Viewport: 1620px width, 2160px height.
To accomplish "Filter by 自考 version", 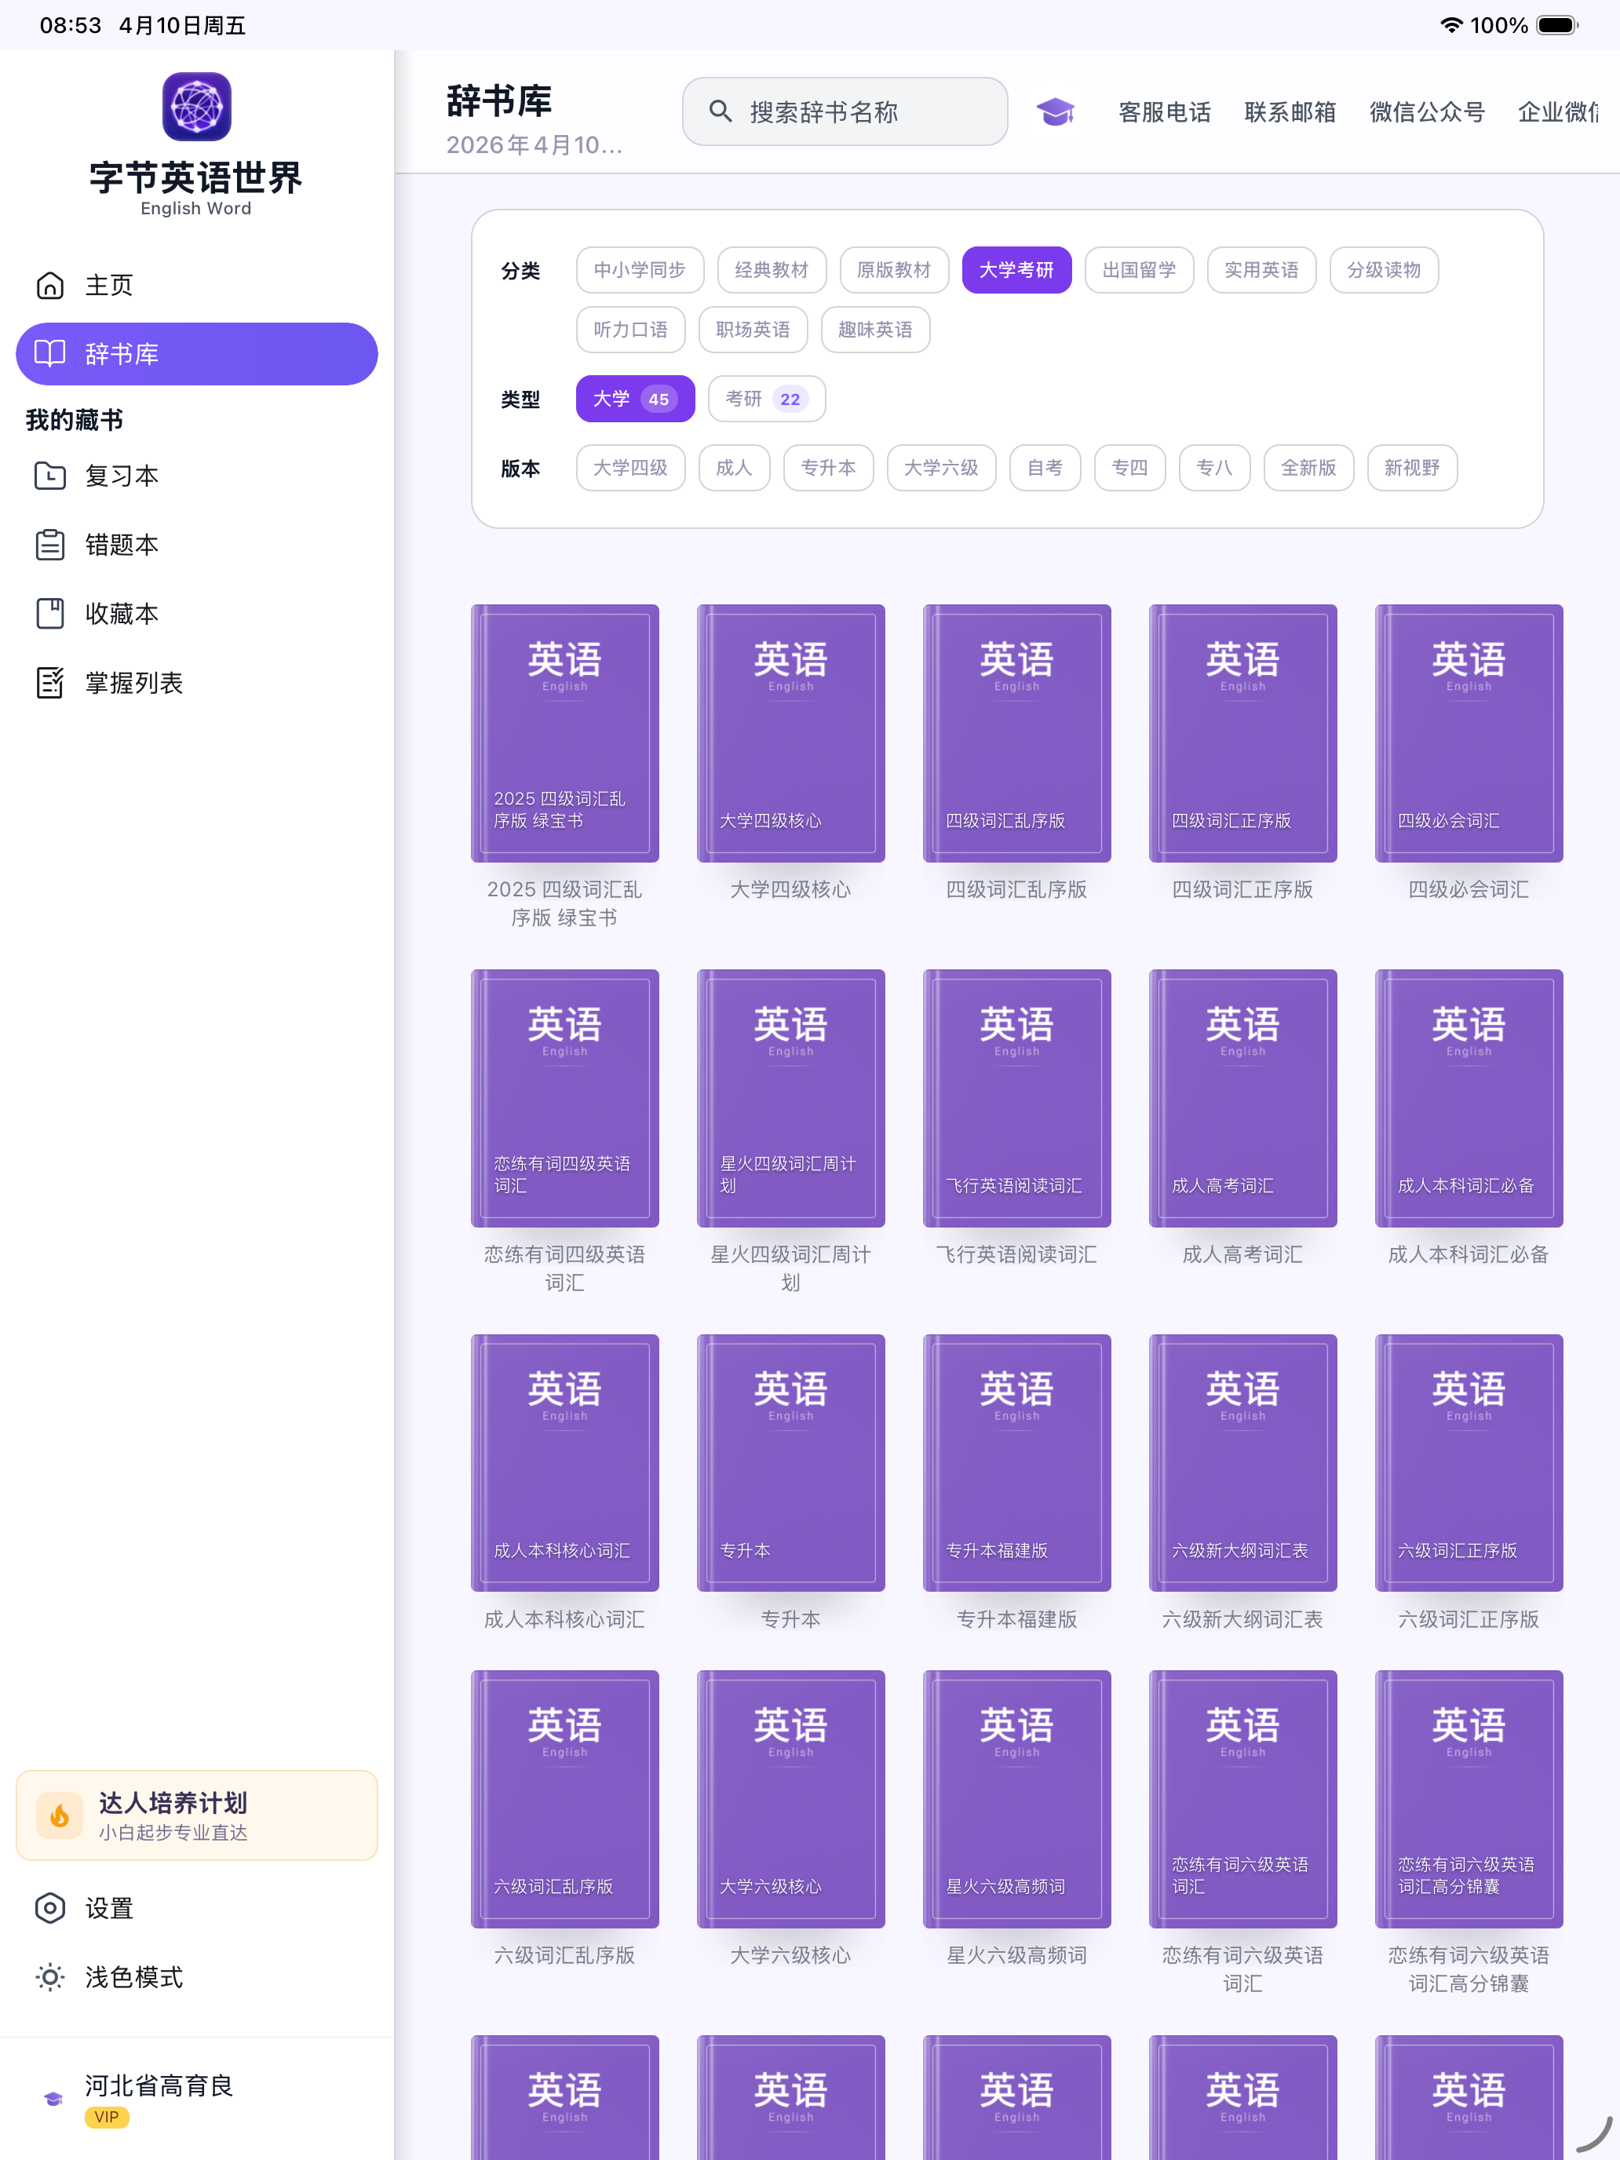I will pos(1045,468).
